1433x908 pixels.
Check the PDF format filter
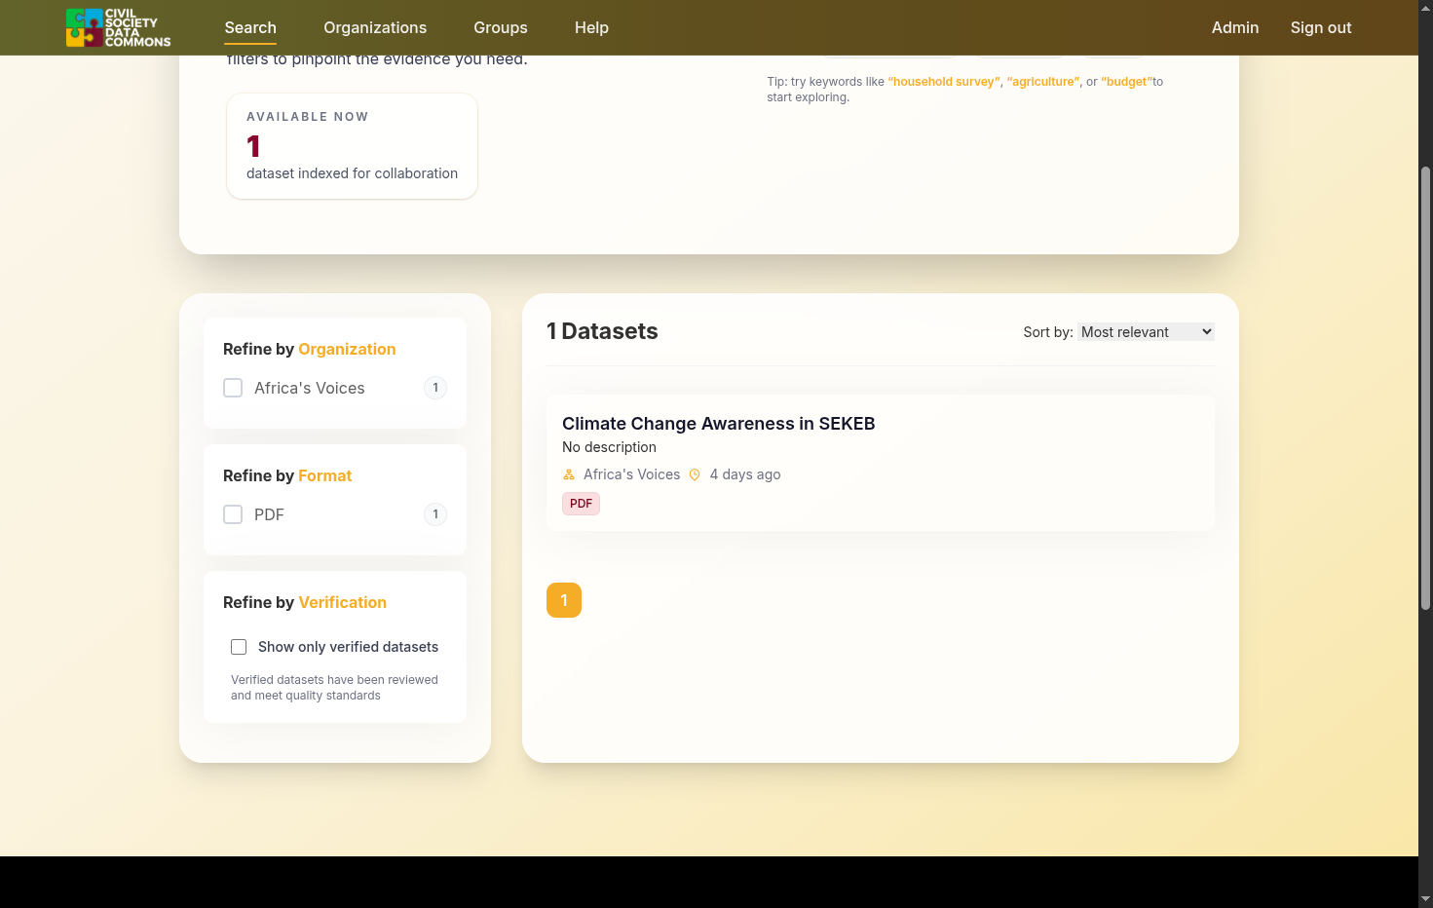point(233,514)
